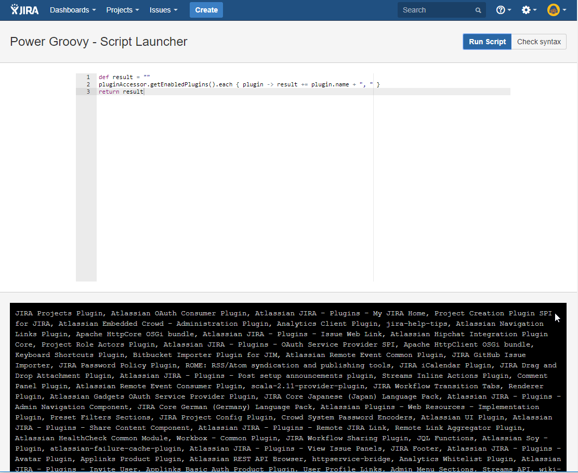Screen dimensions: 578x473
Task: Open the Issues menu
Action: pos(163,10)
